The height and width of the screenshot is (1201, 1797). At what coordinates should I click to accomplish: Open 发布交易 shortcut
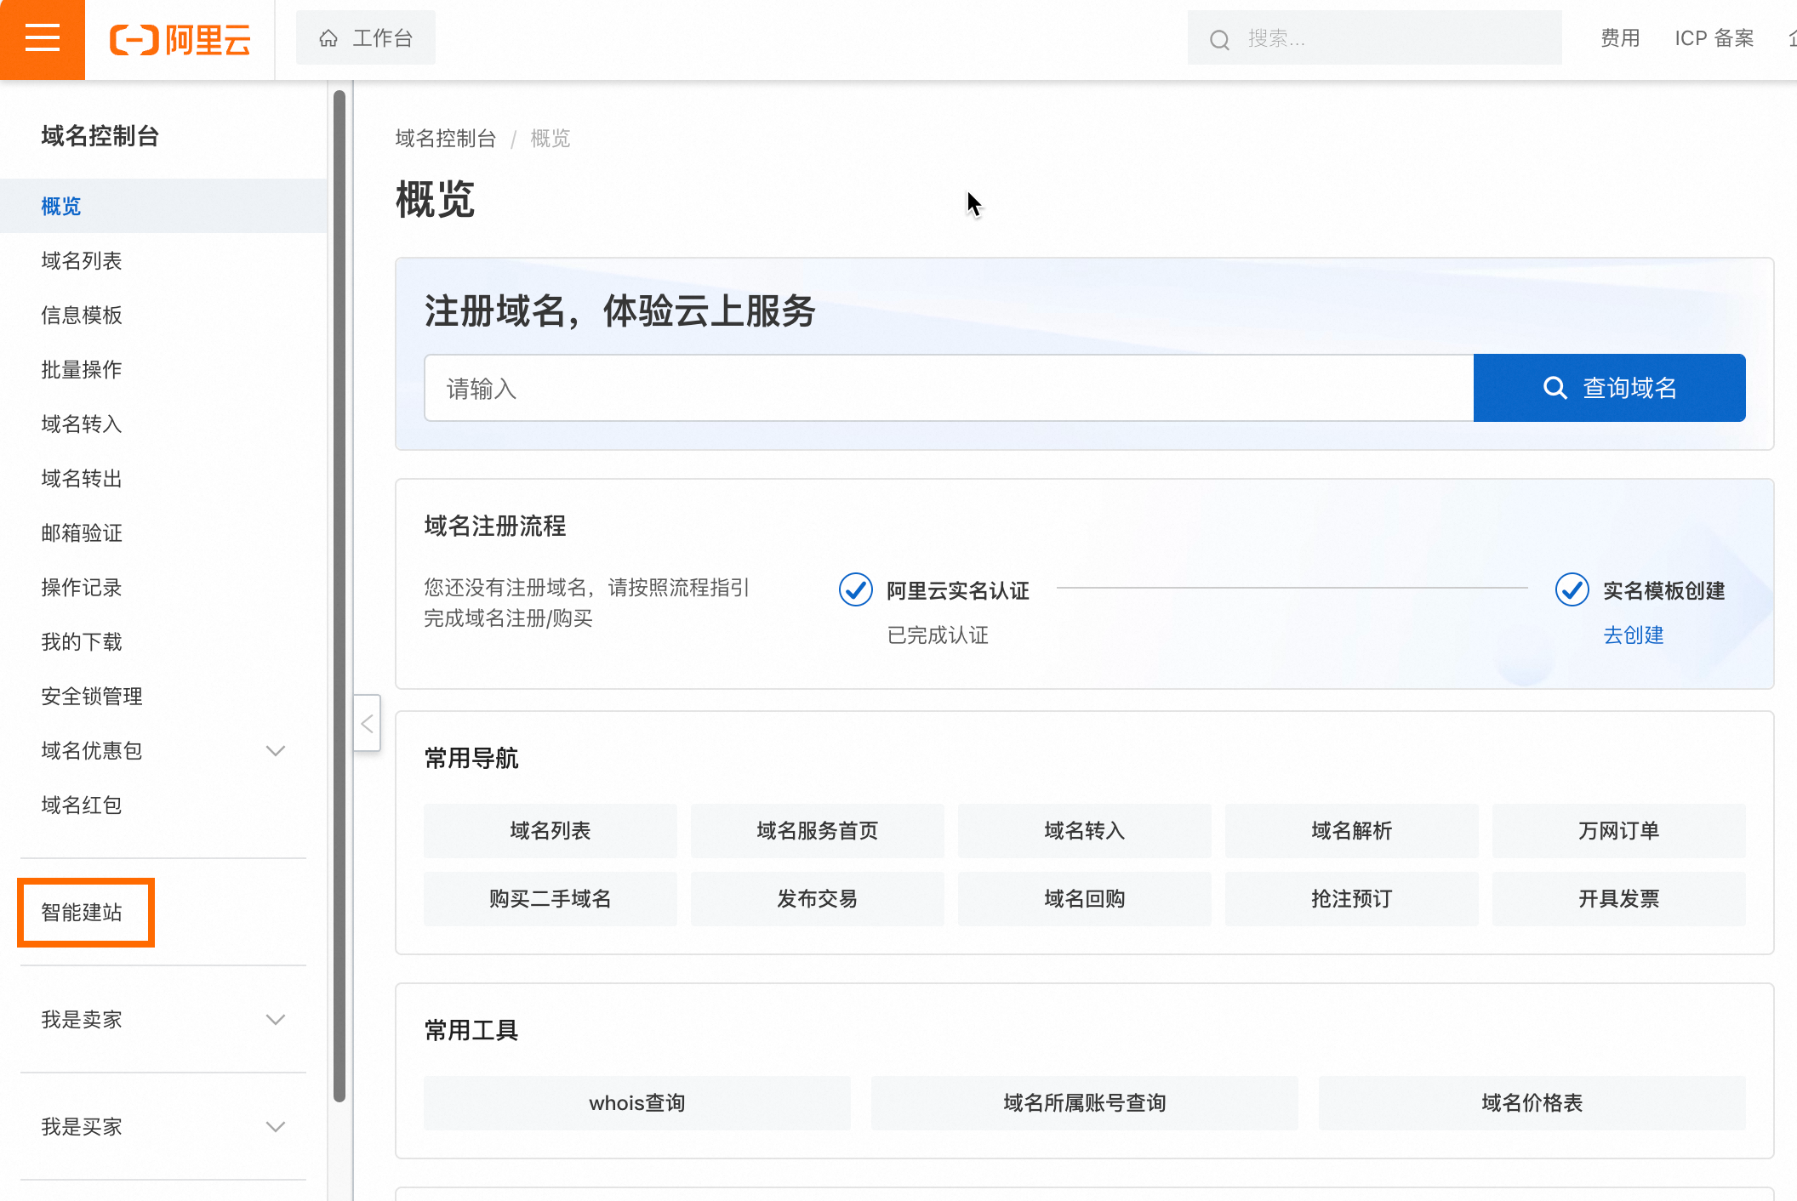pos(818,898)
